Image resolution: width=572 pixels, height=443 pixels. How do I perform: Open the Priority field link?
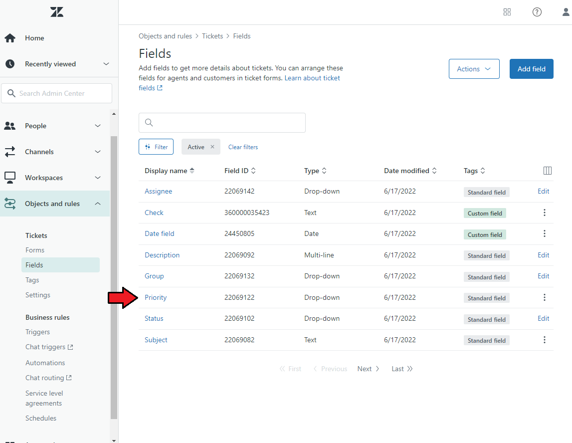pyautogui.click(x=156, y=297)
